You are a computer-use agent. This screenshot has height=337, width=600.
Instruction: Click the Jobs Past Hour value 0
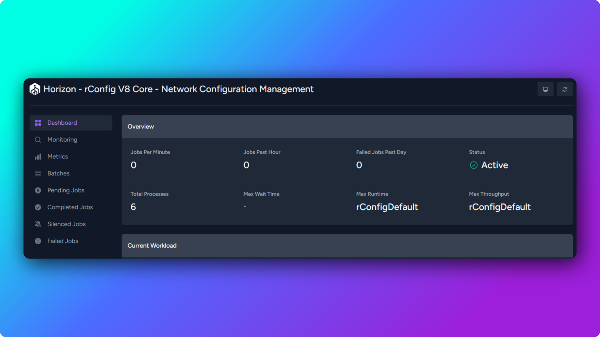tap(246, 165)
